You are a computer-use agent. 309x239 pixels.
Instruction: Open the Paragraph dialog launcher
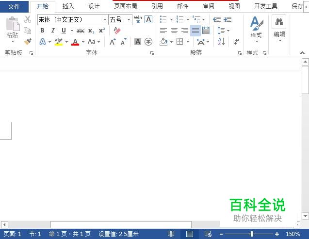coord(240,53)
